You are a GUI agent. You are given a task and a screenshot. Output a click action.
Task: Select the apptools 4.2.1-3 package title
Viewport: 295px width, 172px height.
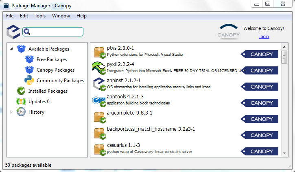[x=125, y=97]
